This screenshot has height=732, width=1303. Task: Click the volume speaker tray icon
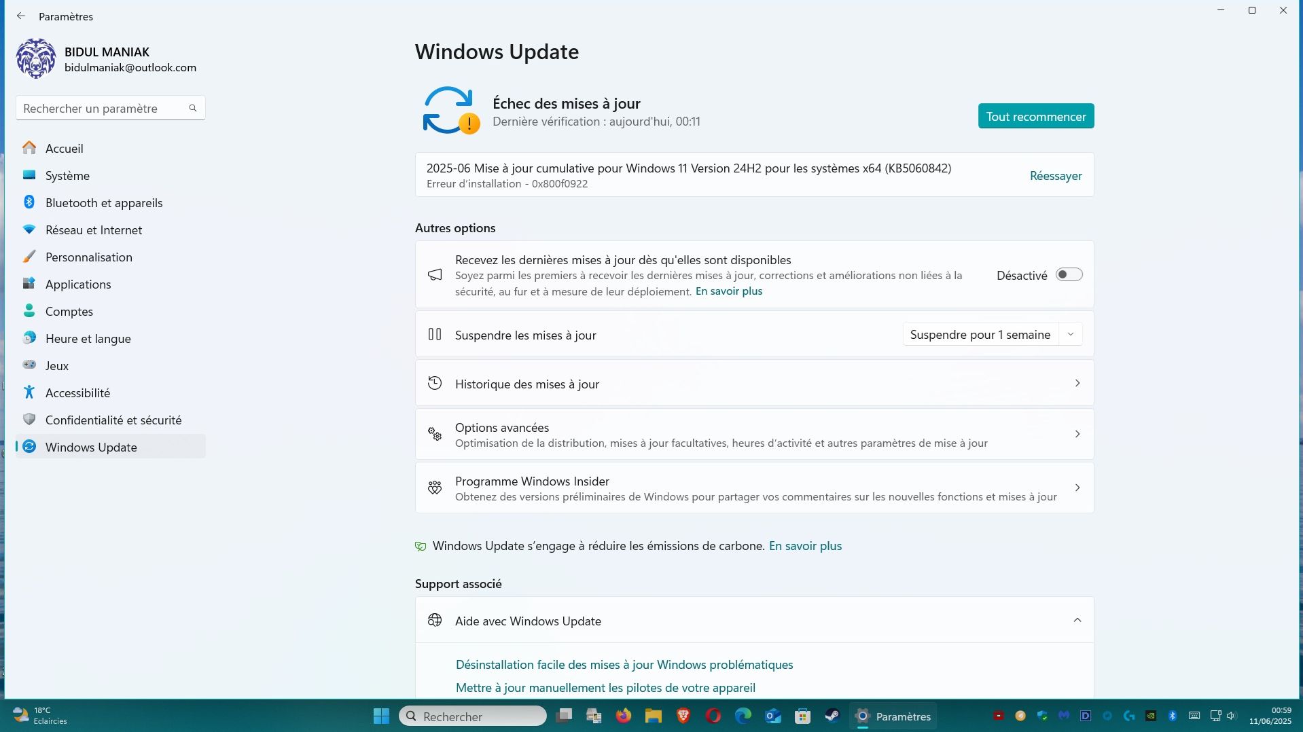pyautogui.click(x=1232, y=716)
